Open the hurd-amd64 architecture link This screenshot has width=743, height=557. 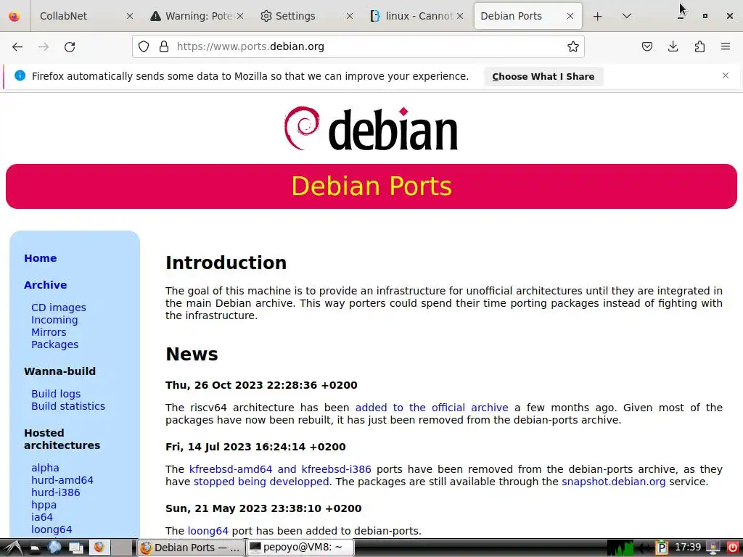62,480
